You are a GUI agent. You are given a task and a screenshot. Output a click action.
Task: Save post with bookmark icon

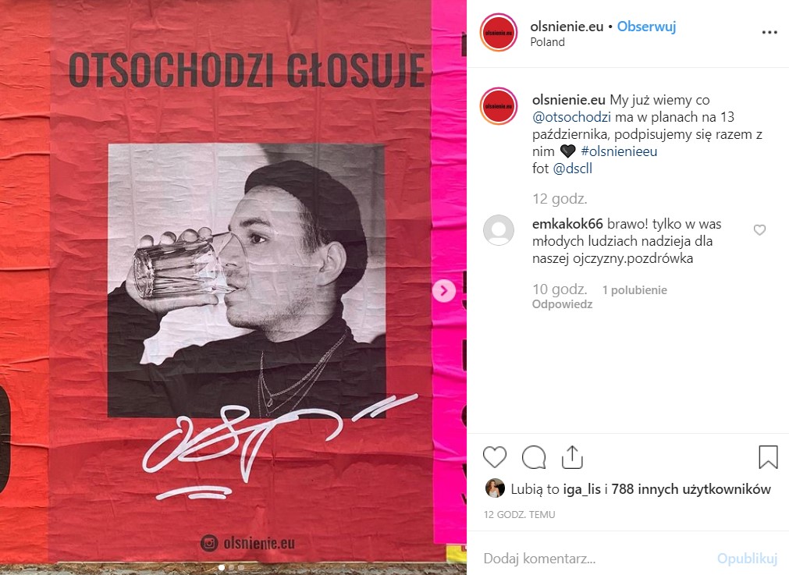click(x=768, y=456)
